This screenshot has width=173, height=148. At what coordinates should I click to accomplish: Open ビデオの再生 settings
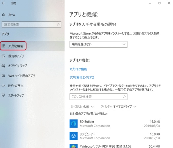coord(16,86)
